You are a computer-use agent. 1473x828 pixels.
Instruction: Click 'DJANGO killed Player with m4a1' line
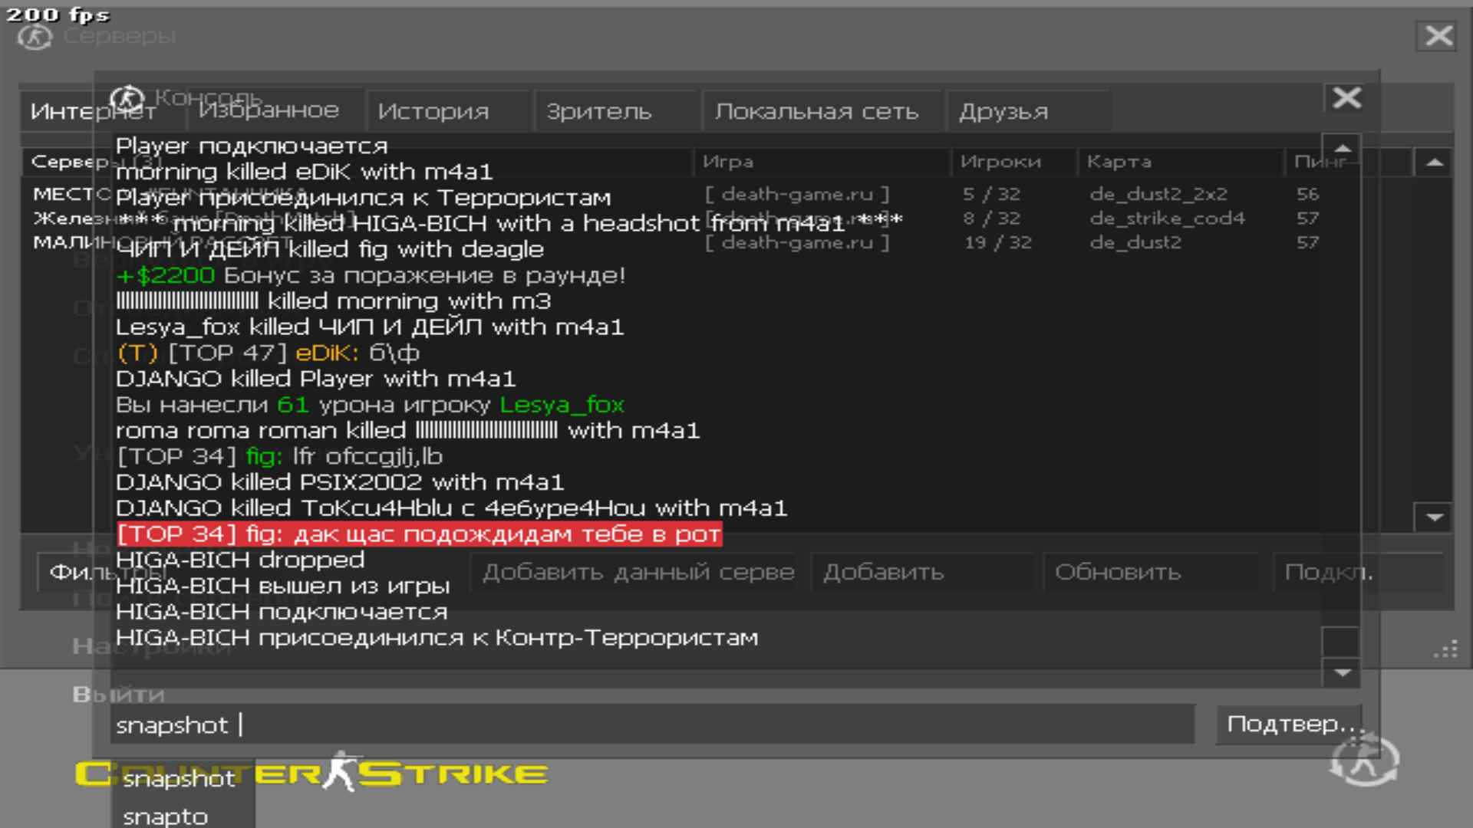click(x=315, y=379)
